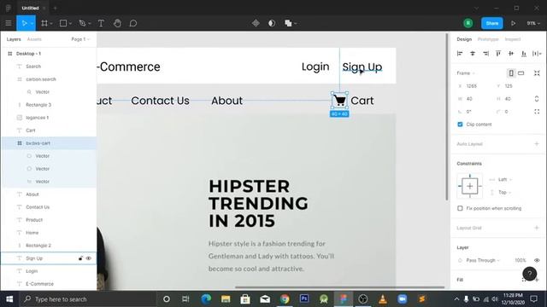Click the canvas horizontal scrollbar

340,287
